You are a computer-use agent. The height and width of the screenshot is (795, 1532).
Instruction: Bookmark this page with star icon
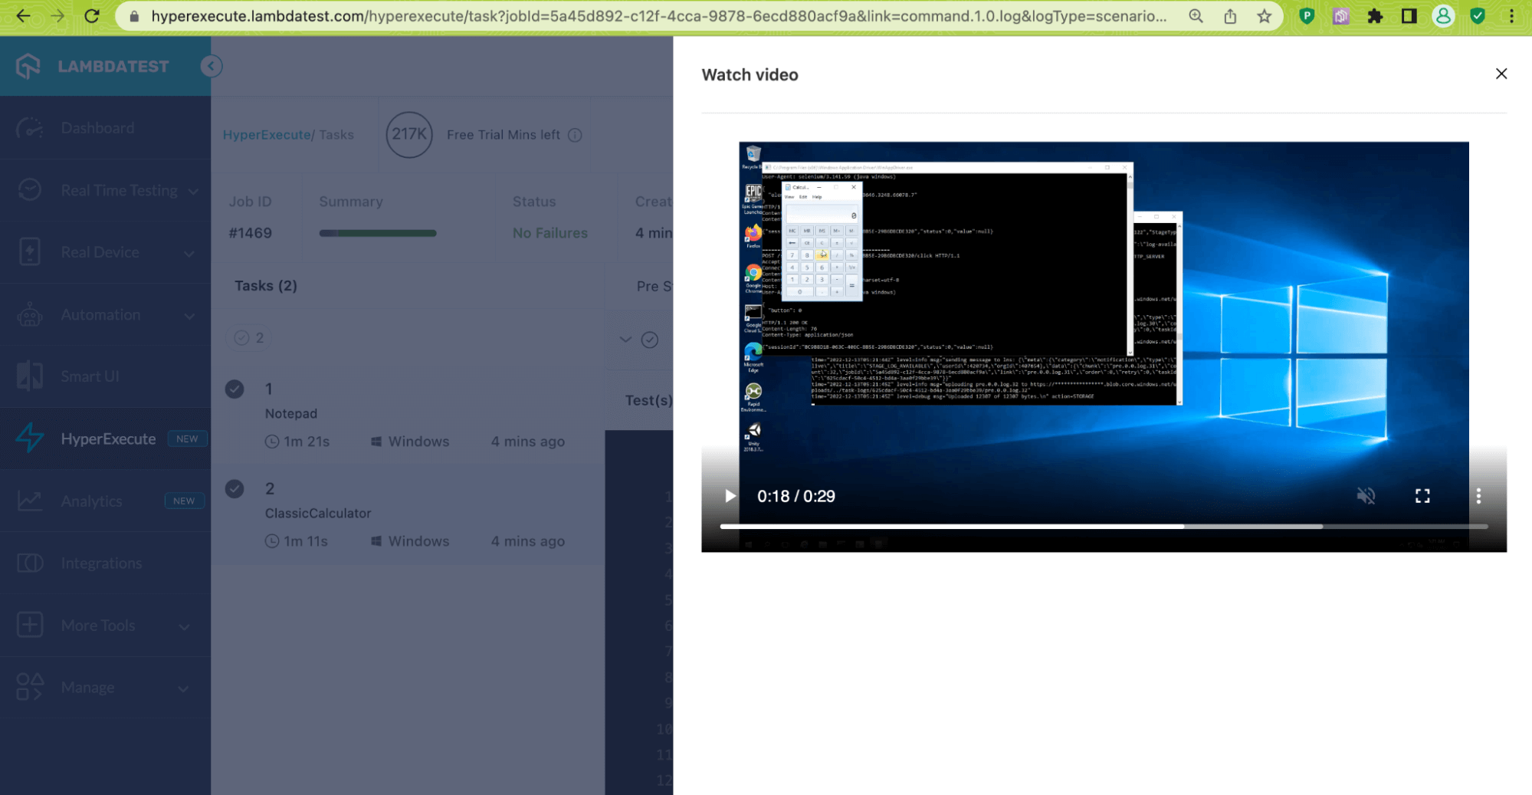pos(1265,16)
